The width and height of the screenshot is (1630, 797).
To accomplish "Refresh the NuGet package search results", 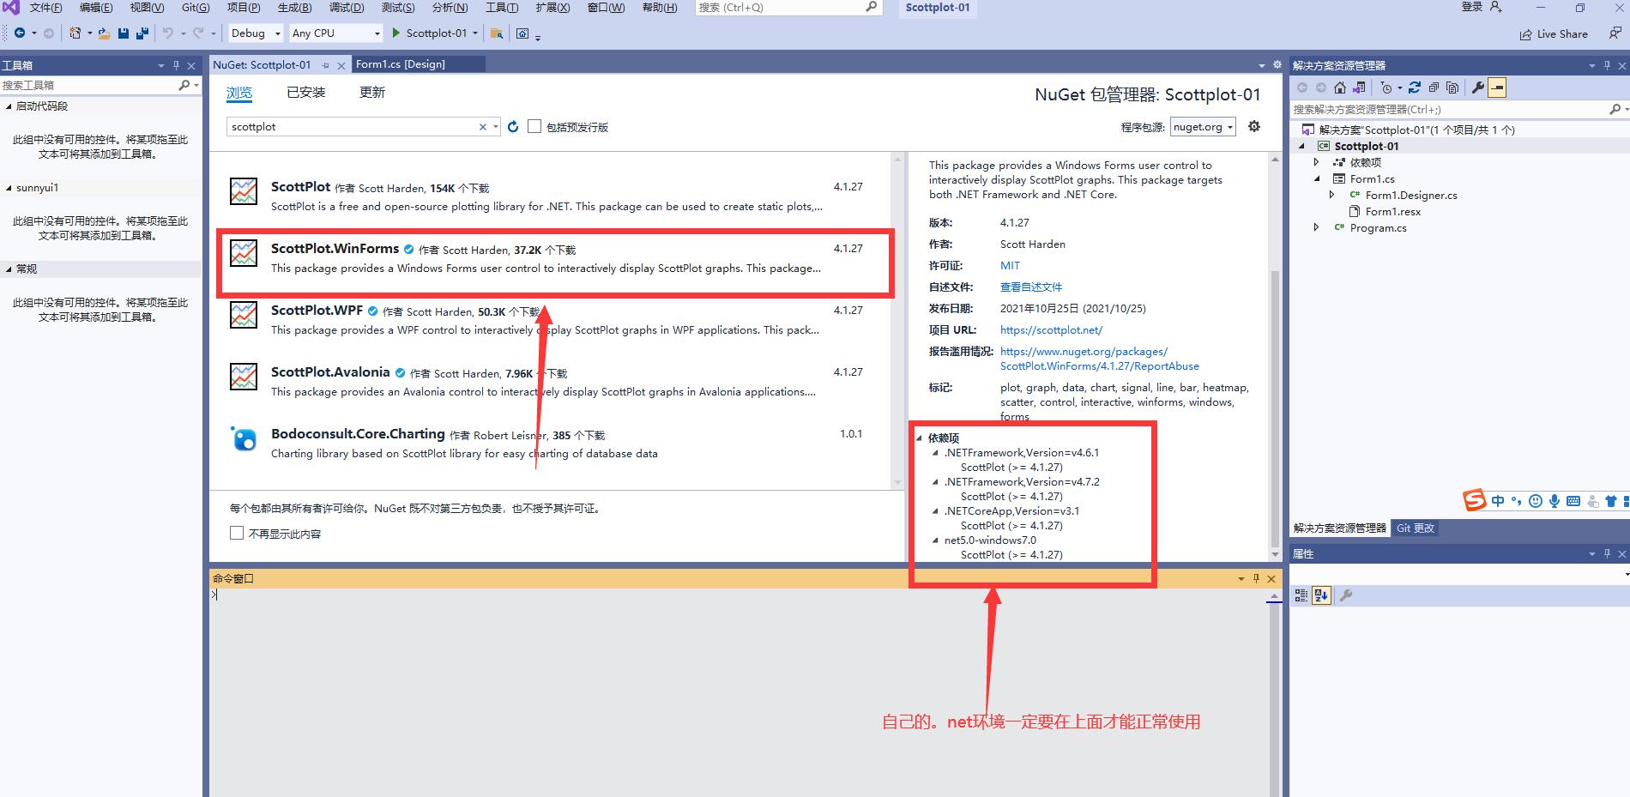I will [x=513, y=126].
